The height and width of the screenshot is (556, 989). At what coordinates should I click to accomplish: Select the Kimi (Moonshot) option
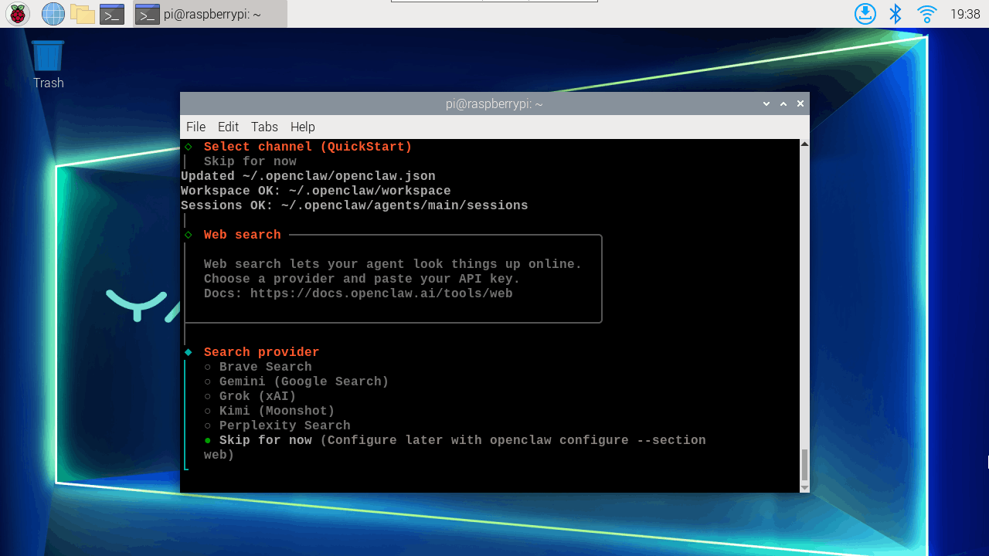[270, 411]
